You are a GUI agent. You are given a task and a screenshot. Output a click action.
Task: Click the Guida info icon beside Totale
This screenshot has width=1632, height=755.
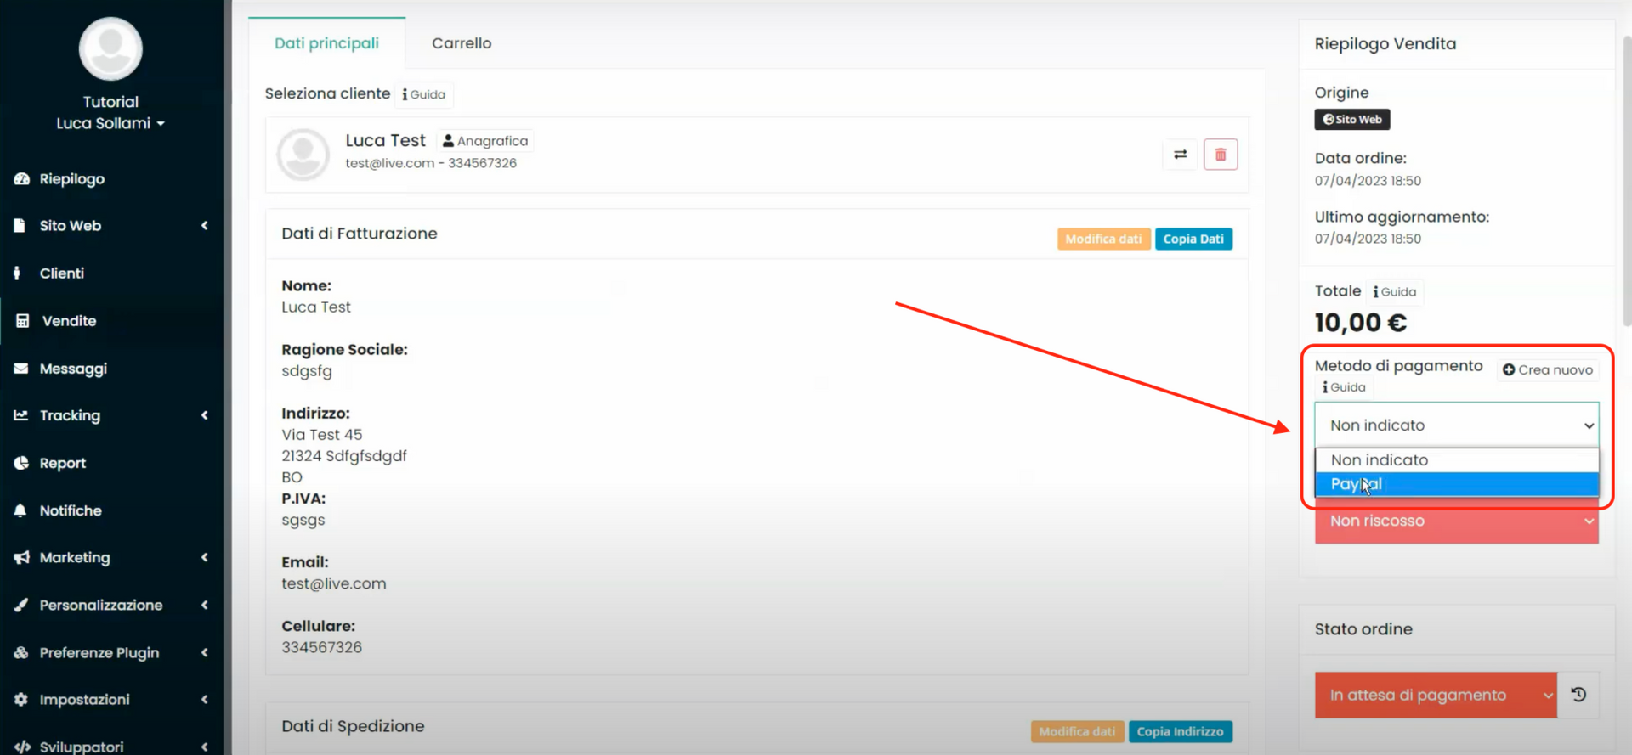(x=1395, y=292)
